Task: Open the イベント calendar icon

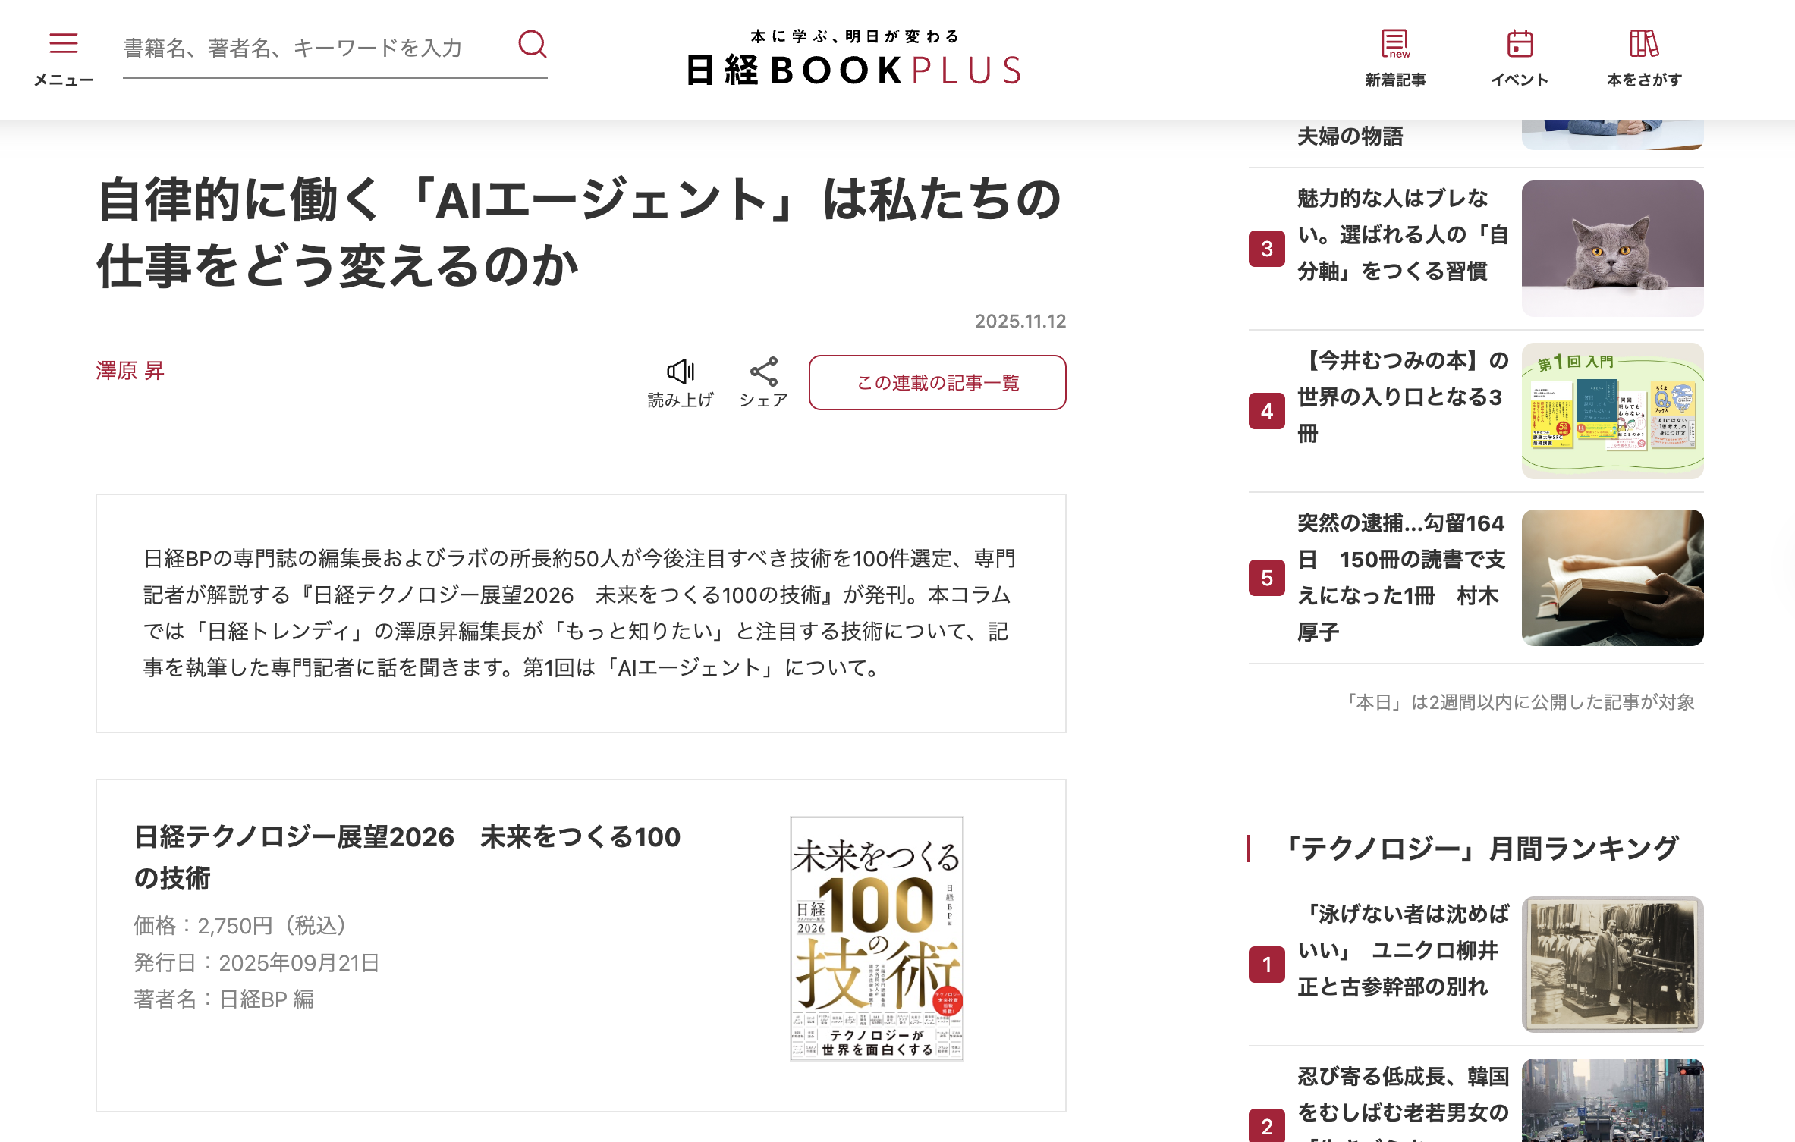Action: (x=1519, y=44)
